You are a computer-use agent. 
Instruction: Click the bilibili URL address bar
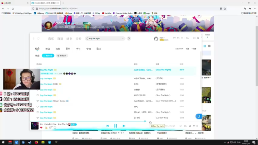click(x=125, y=9)
